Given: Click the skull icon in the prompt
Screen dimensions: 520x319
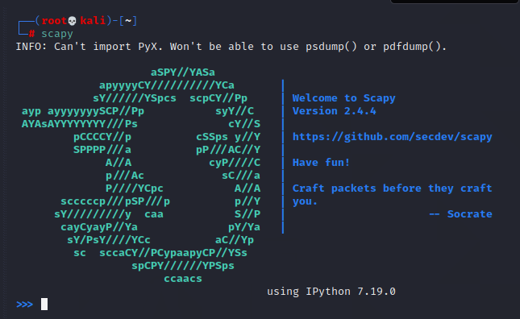Looking at the screenshot, I should 72,21.
